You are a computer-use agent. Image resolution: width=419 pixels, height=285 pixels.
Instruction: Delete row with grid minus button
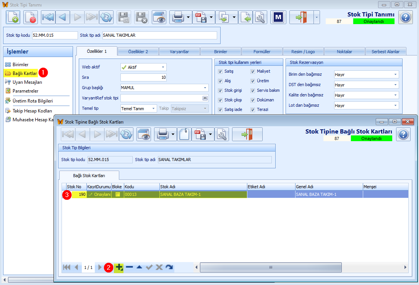129,267
